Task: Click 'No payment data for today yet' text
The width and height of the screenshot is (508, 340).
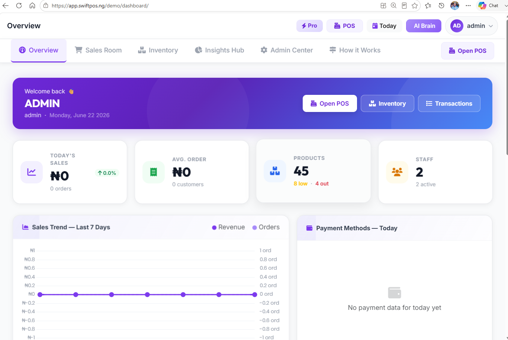Action: click(x=395, y=308)
